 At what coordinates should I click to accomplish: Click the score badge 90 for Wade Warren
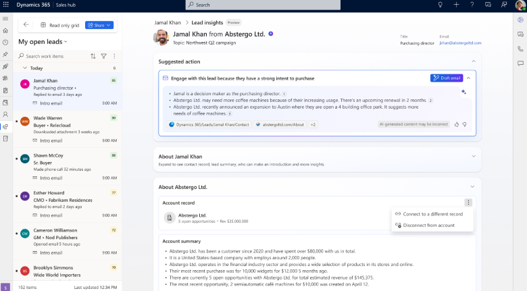tap(114, 118)
